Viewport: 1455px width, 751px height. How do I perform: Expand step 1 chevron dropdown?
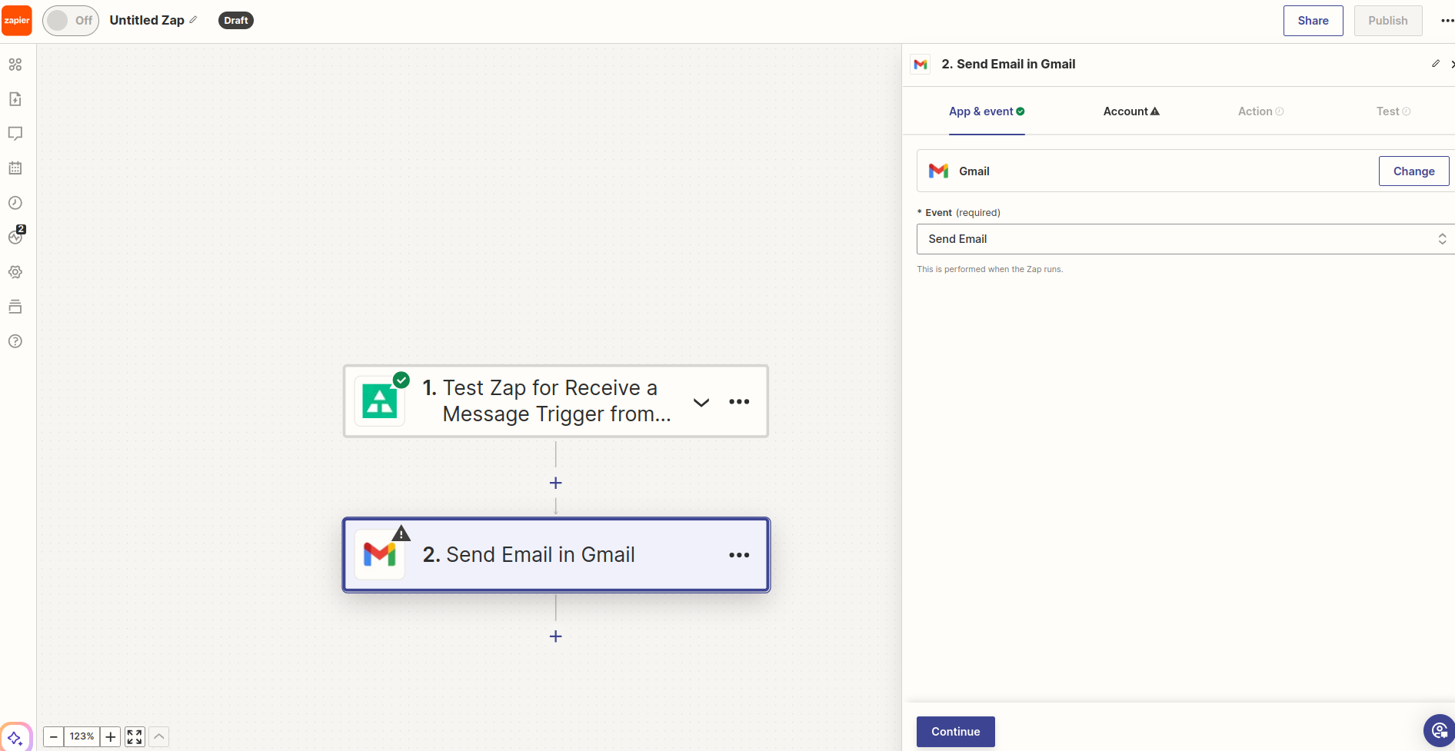[x=701, y=402]
